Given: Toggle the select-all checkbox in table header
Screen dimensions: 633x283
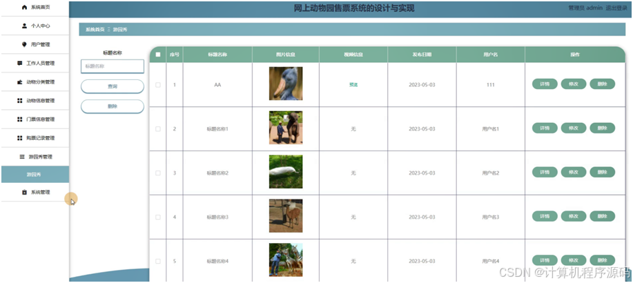Looking at the screenshot, I should point(158,55).
